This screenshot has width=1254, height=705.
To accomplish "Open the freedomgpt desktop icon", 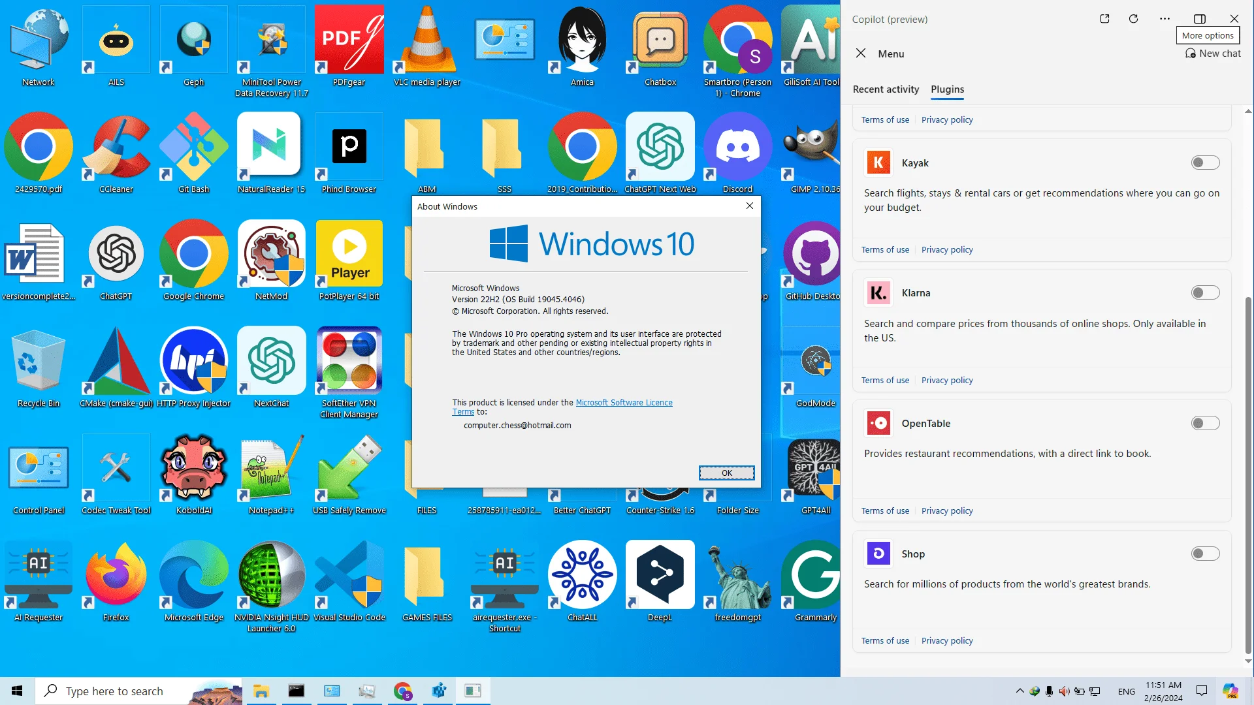I will pos(738,582).
